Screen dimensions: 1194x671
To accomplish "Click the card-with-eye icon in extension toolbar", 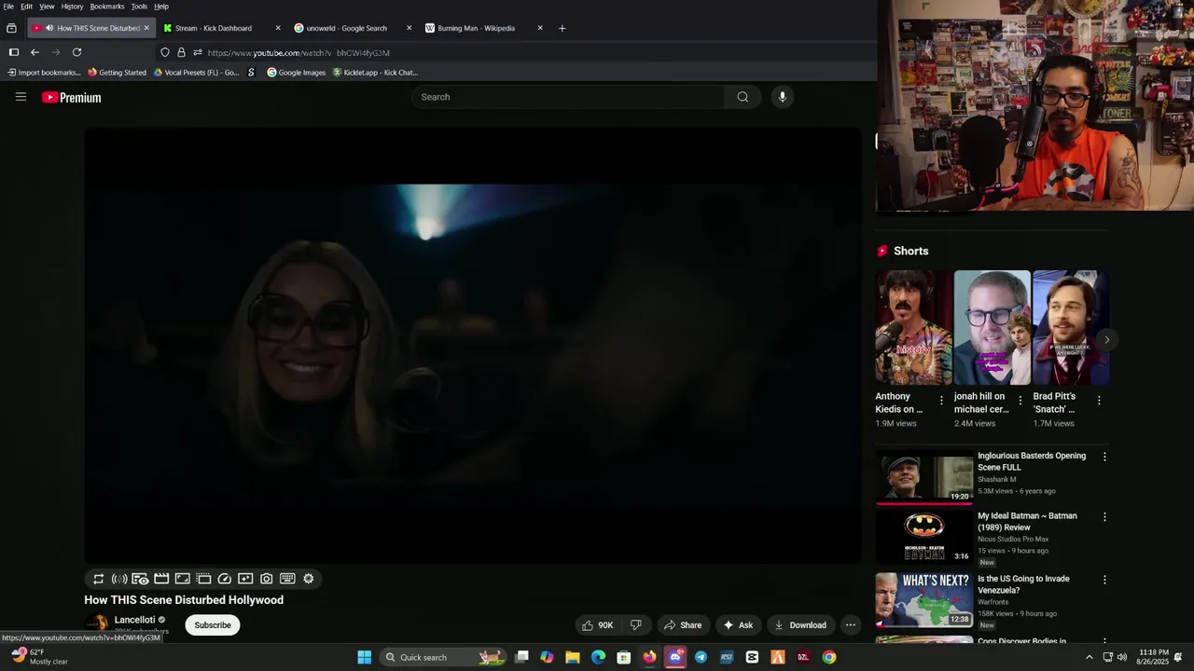I will (x=140, y=579).
